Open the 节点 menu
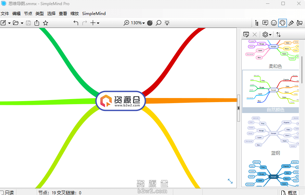The width and height of the screenshot is (305, 195). pos(28,14)
